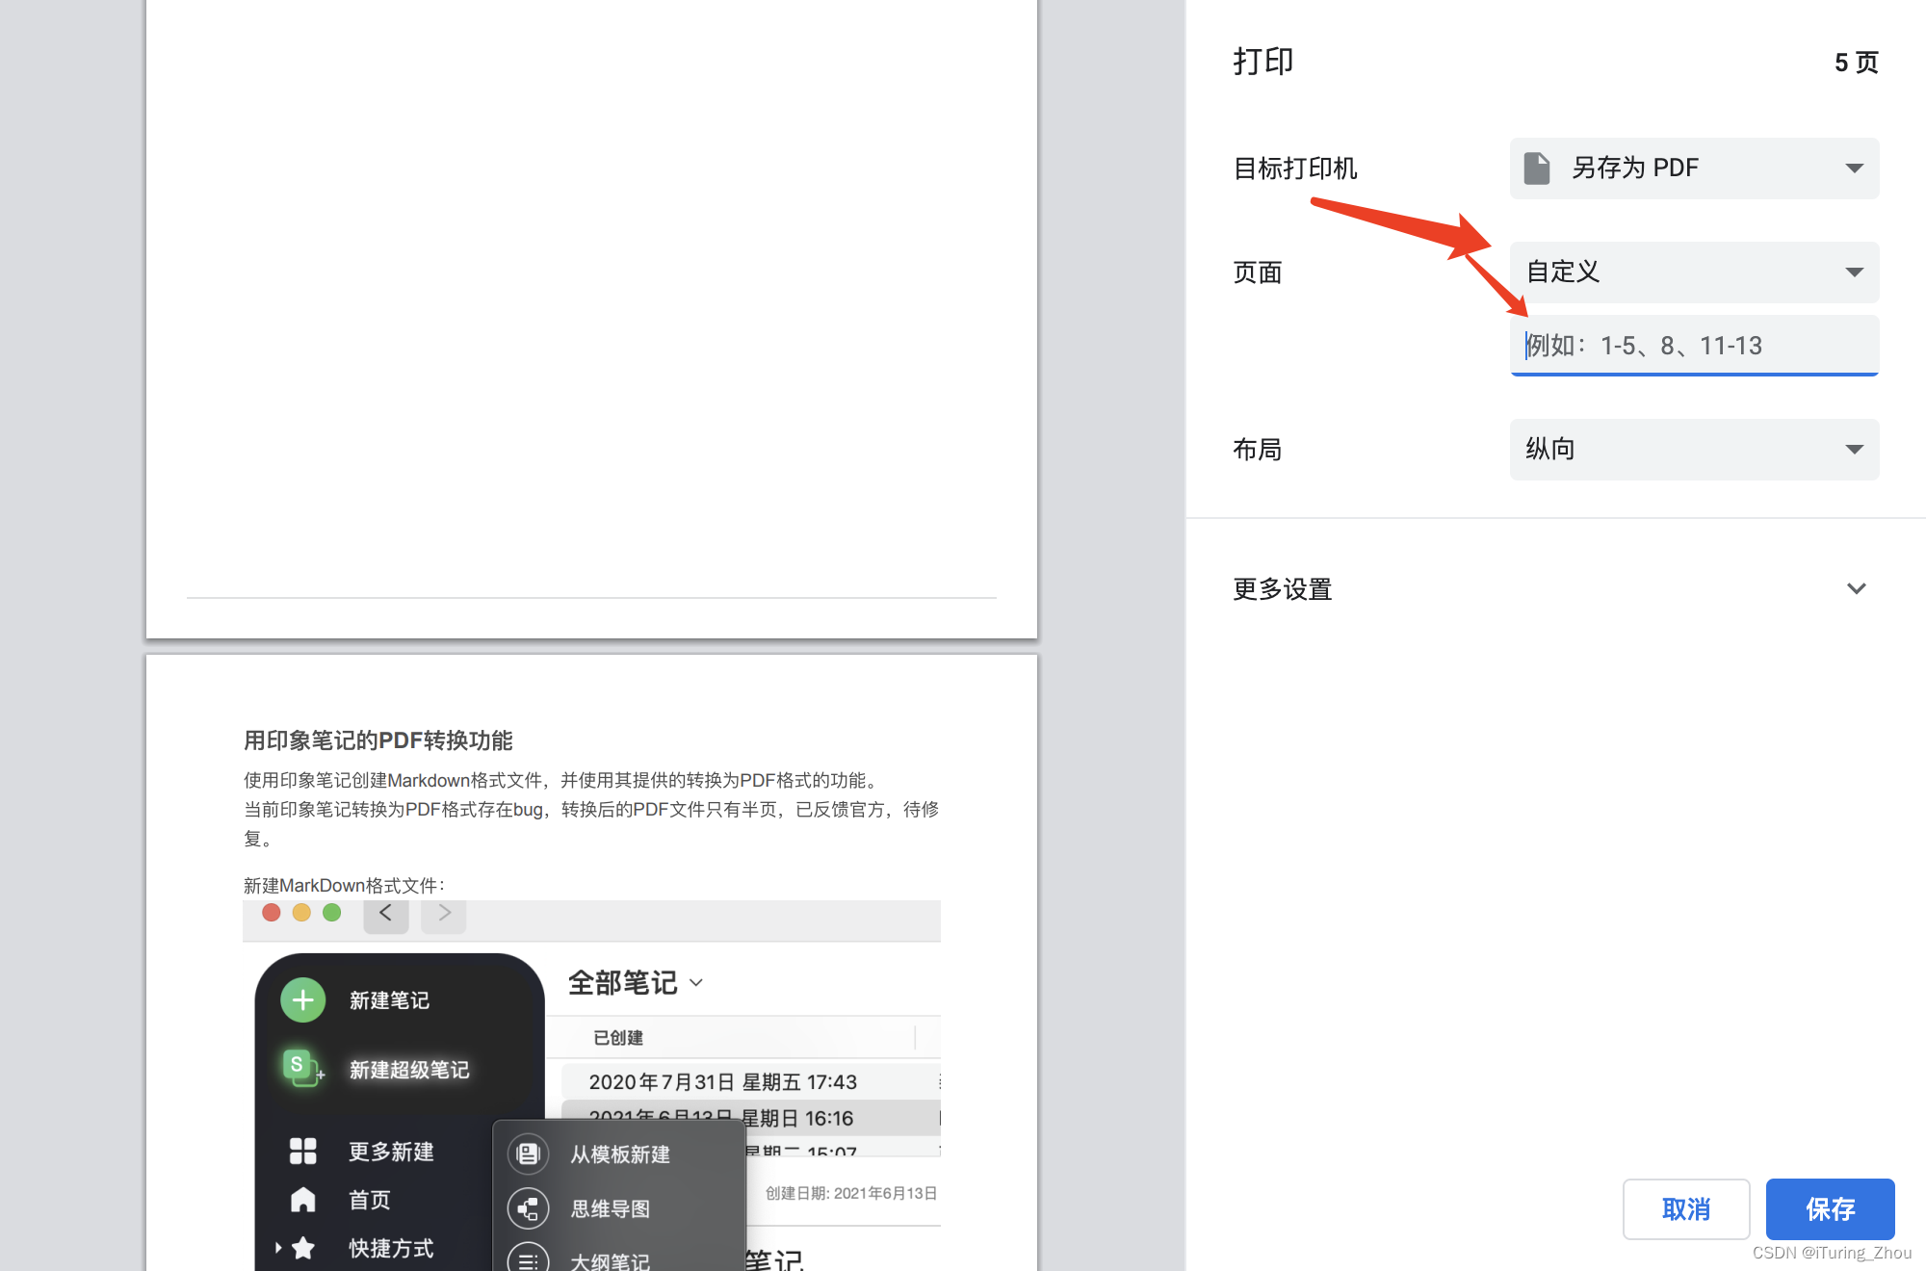Open the pages dropdown set to 自定义

[1694, 272]
